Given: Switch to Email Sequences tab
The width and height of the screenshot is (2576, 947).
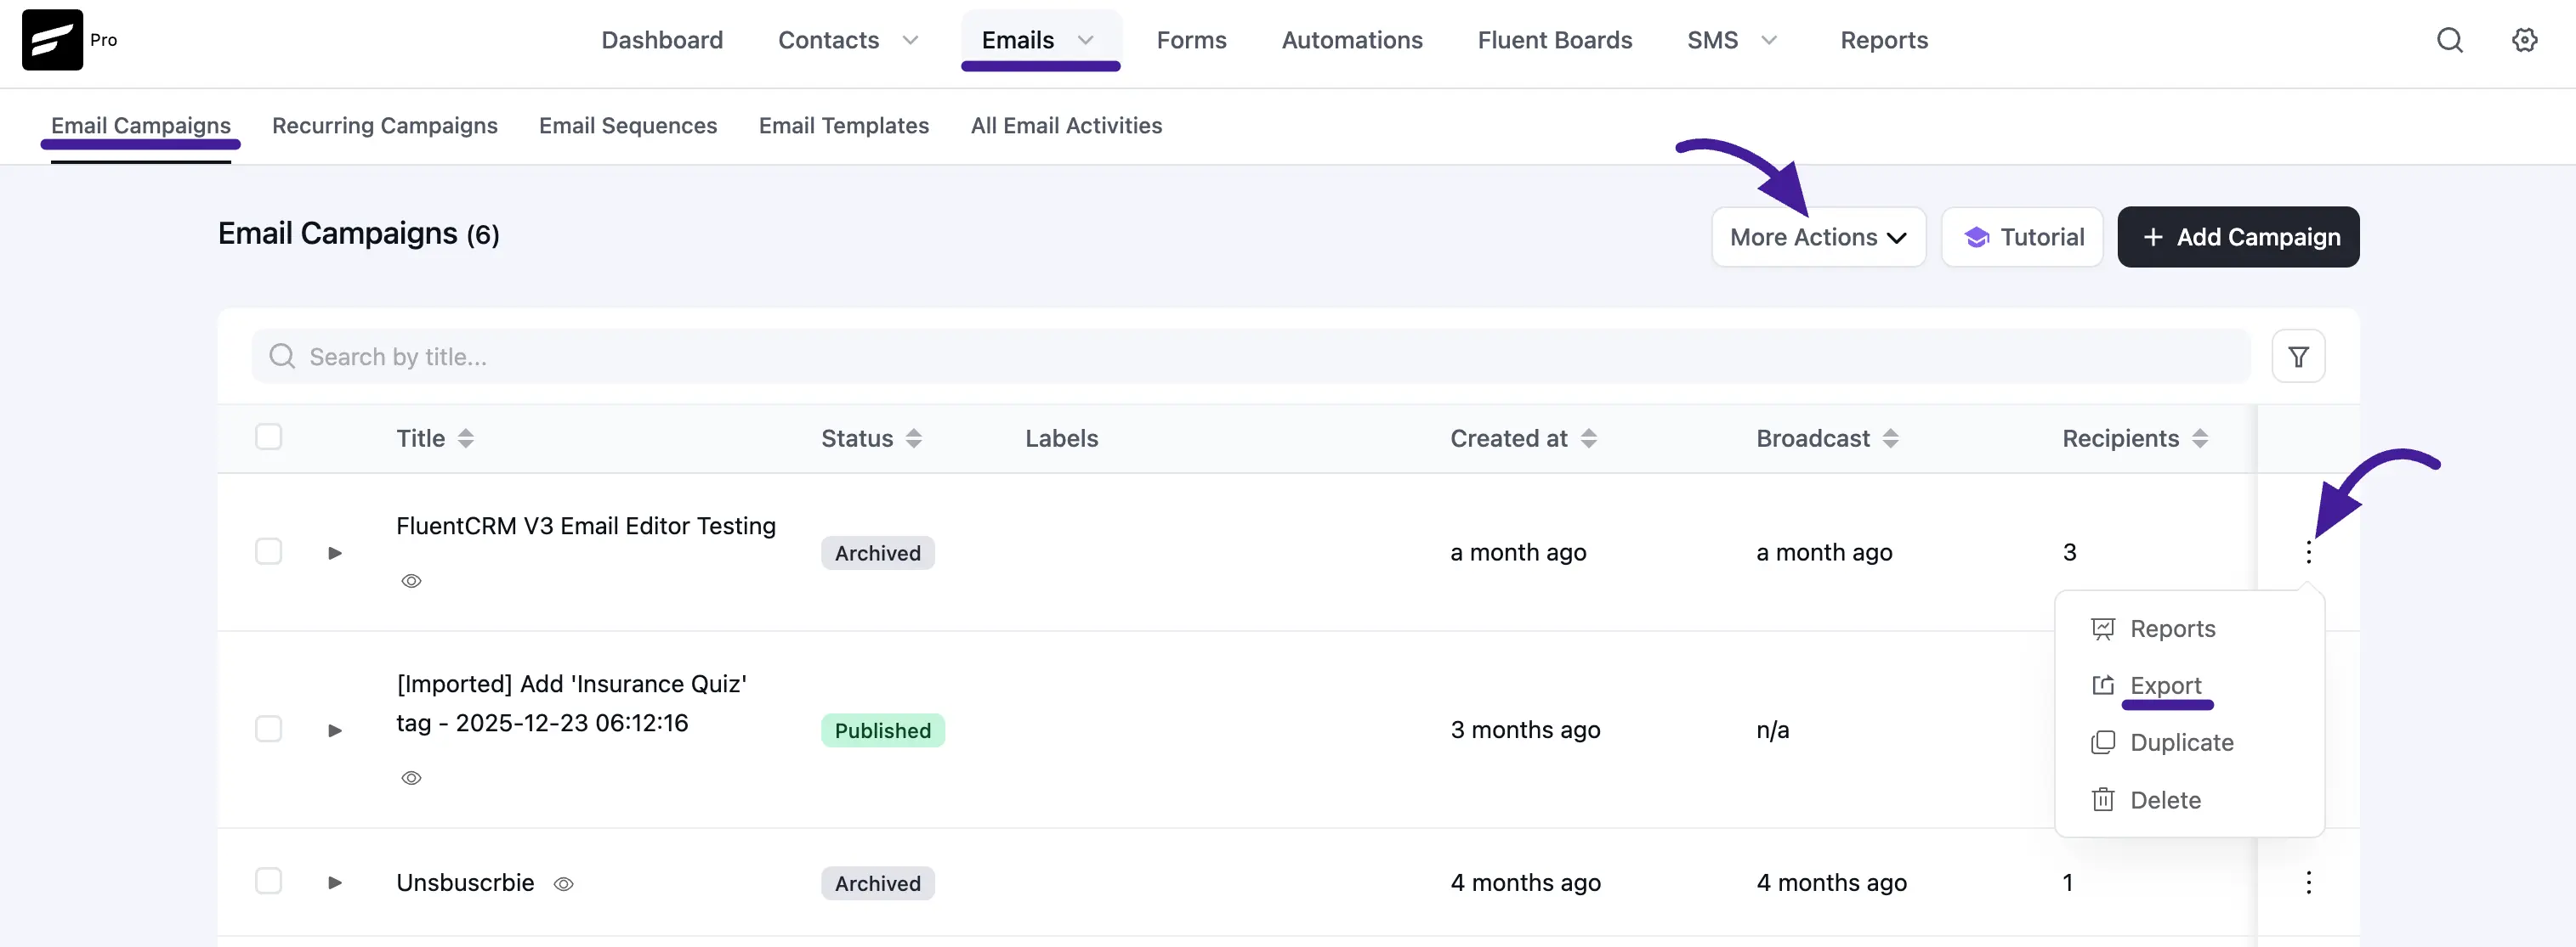Looking at the screenshot, I should click(628, 126).
